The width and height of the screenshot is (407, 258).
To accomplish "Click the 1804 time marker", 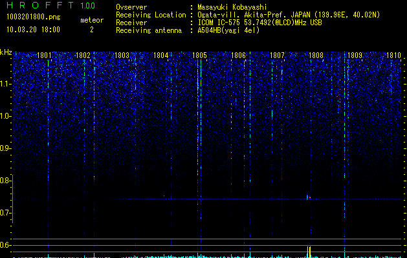I will [x=160, y=55].
